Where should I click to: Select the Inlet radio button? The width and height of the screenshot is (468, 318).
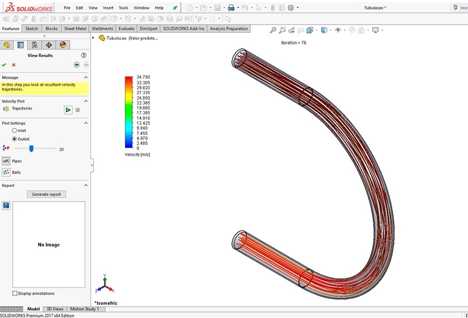[x=14, y=131]
